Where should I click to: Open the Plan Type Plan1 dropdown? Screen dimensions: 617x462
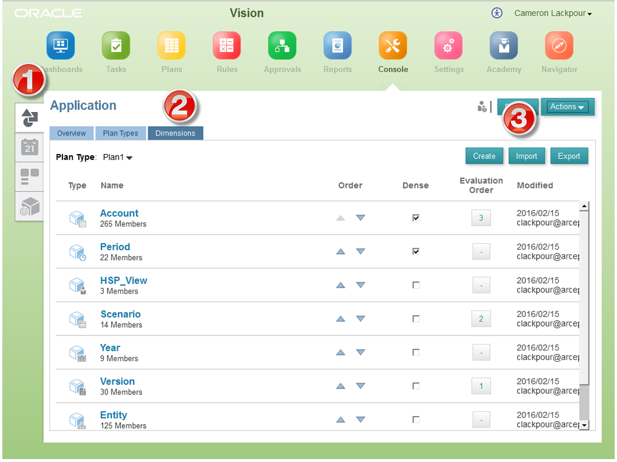point(118,157)
